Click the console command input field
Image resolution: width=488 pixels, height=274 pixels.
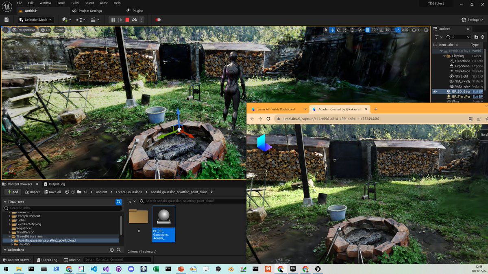pos(117,260)
